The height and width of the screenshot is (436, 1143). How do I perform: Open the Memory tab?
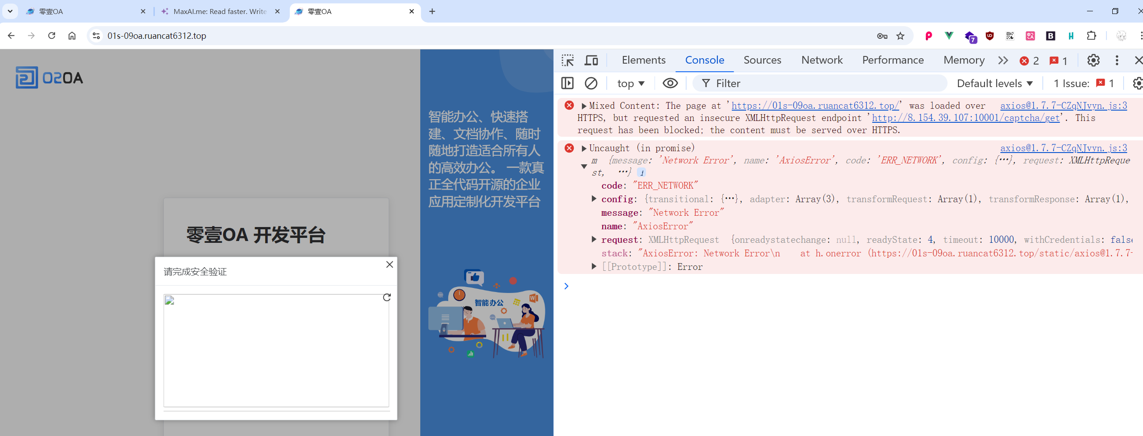point(964,60)
